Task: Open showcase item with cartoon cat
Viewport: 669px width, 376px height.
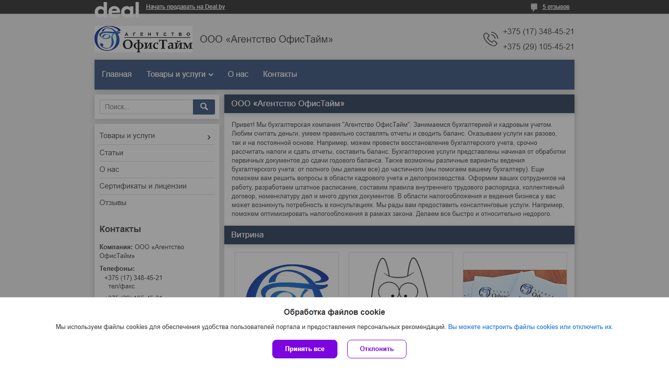Action: tap(401, 275)
